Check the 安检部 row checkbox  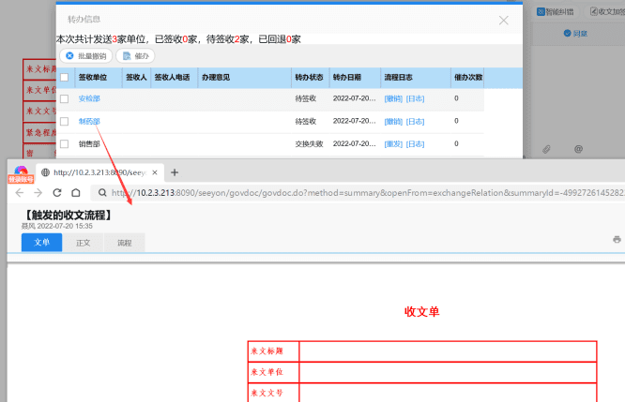64,98
